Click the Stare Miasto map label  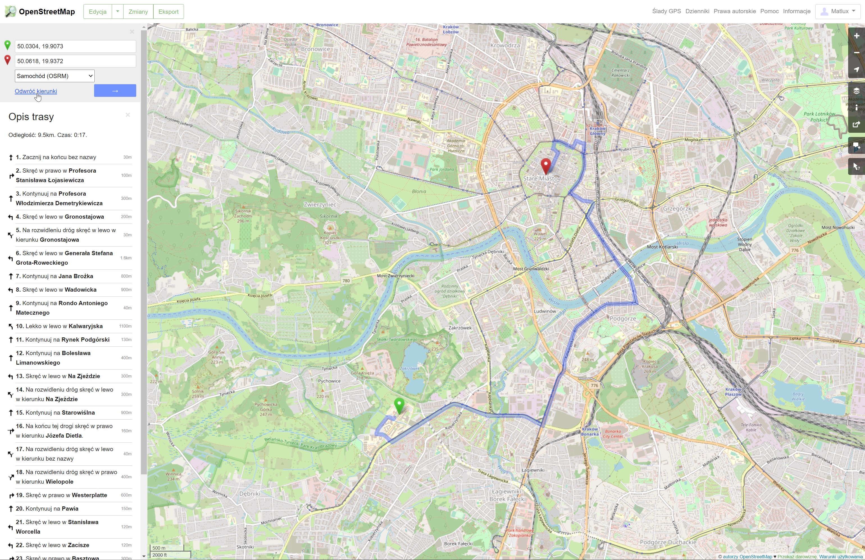(x=540, y=179)
